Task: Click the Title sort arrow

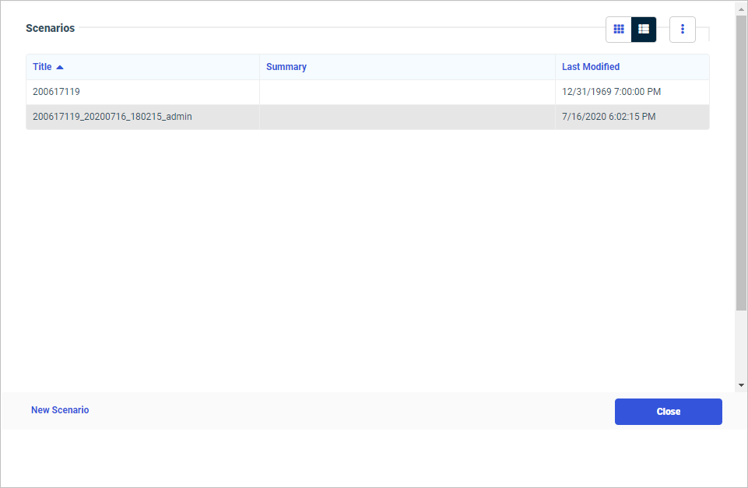Action: pos(61,66)
